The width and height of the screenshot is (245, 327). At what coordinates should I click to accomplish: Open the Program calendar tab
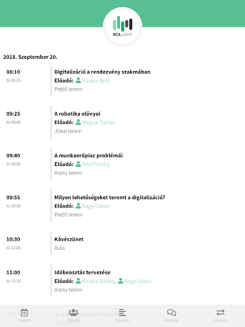24,316
